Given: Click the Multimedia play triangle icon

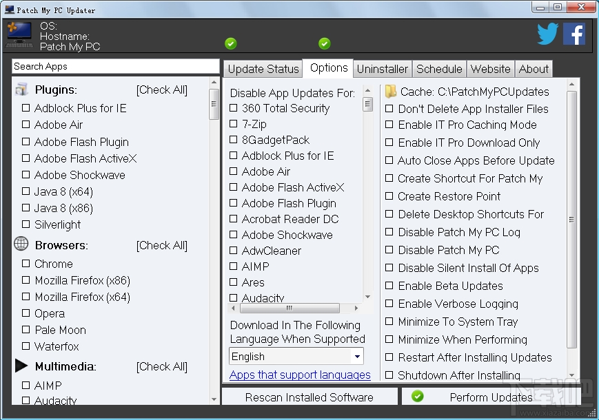Looking at the screenshot, I should (x=22, y=366).
